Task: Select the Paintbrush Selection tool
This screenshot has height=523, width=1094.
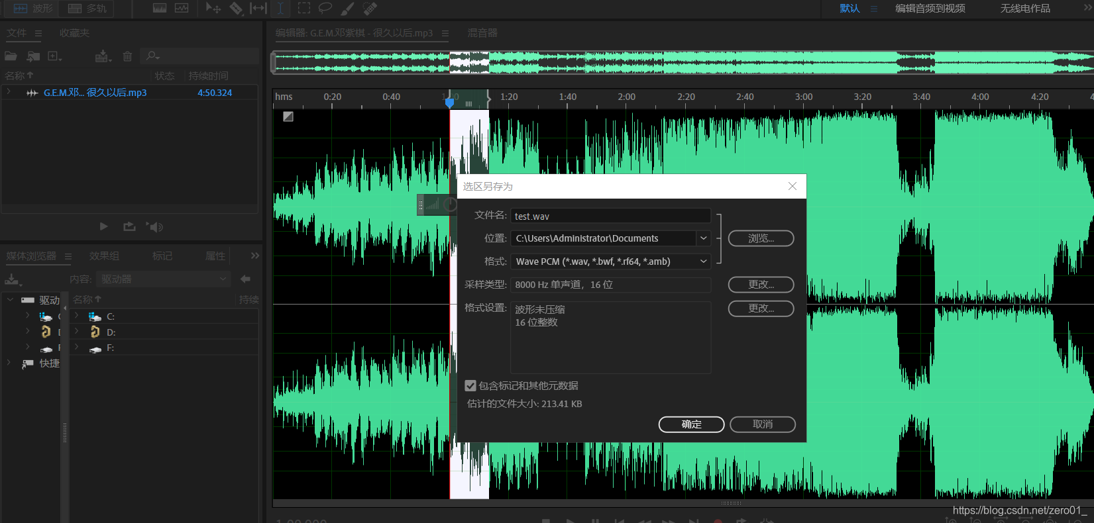Action: (x=347, y=8)
